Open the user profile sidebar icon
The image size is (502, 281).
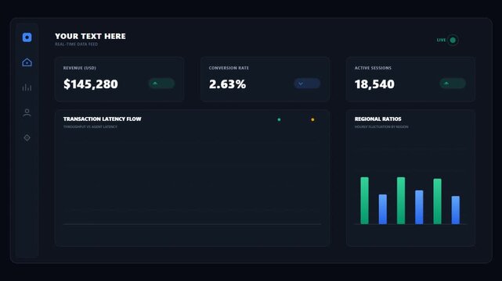click(27, 112)
